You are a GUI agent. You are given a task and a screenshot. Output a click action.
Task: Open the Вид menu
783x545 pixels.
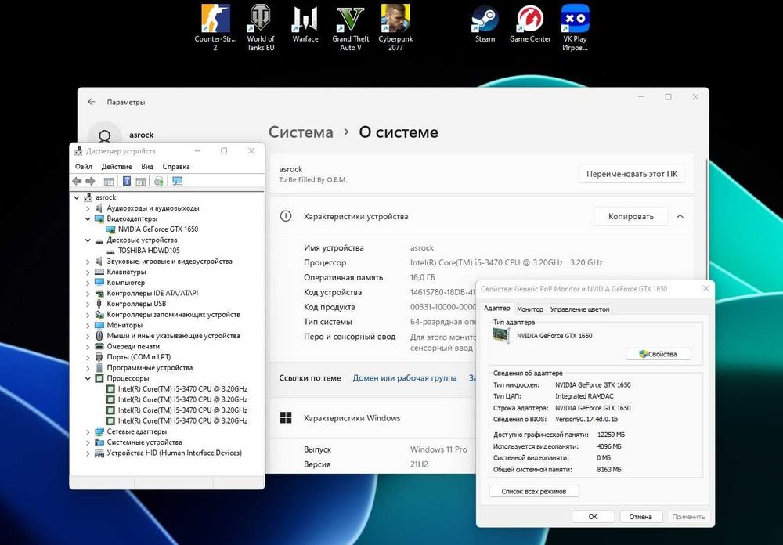[x=147, y=166]
